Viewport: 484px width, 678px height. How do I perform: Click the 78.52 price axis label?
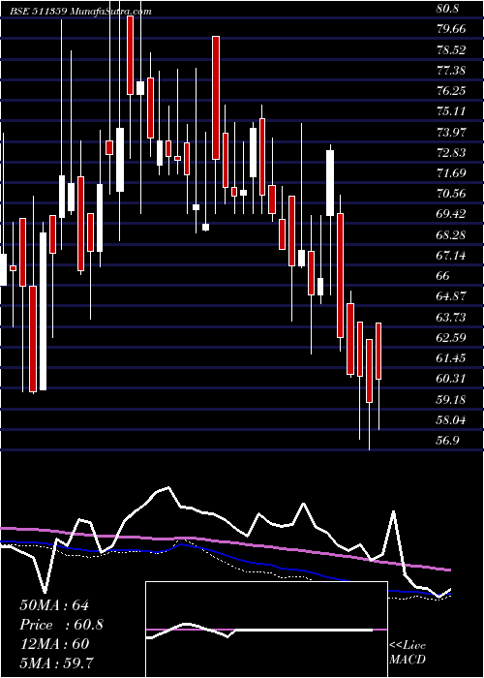451,49
